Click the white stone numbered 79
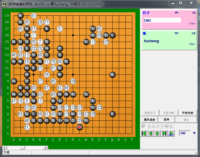 (x=47, y=75)
